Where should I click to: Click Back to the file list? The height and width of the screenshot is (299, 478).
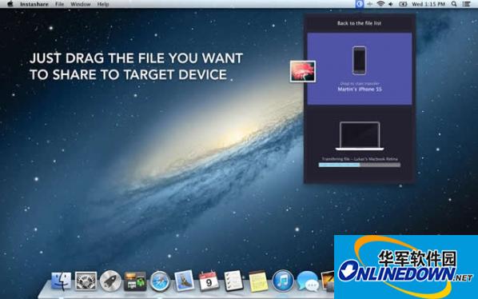pyautogui.click(x=359, y=23)
